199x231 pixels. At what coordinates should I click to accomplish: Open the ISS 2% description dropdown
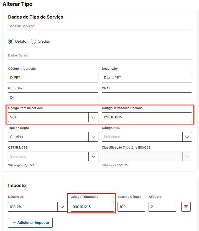click(62, 207)
